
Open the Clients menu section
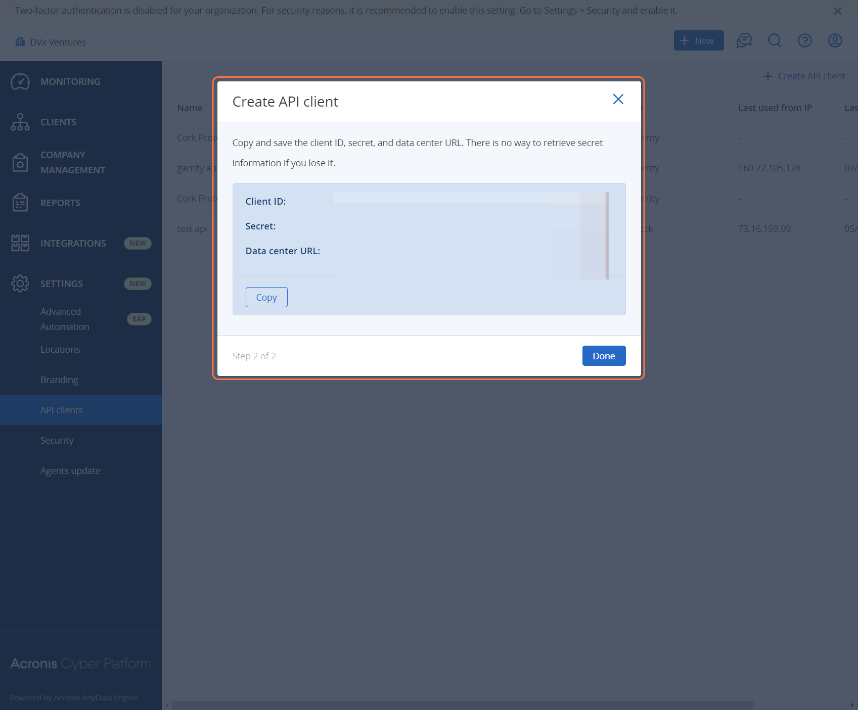(81, 122)
